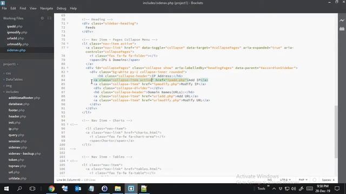Image resolution: width=346 pixels, height=194 pixels.
Task: Click the touch keyboard tray icon
Action: (310, 189)
